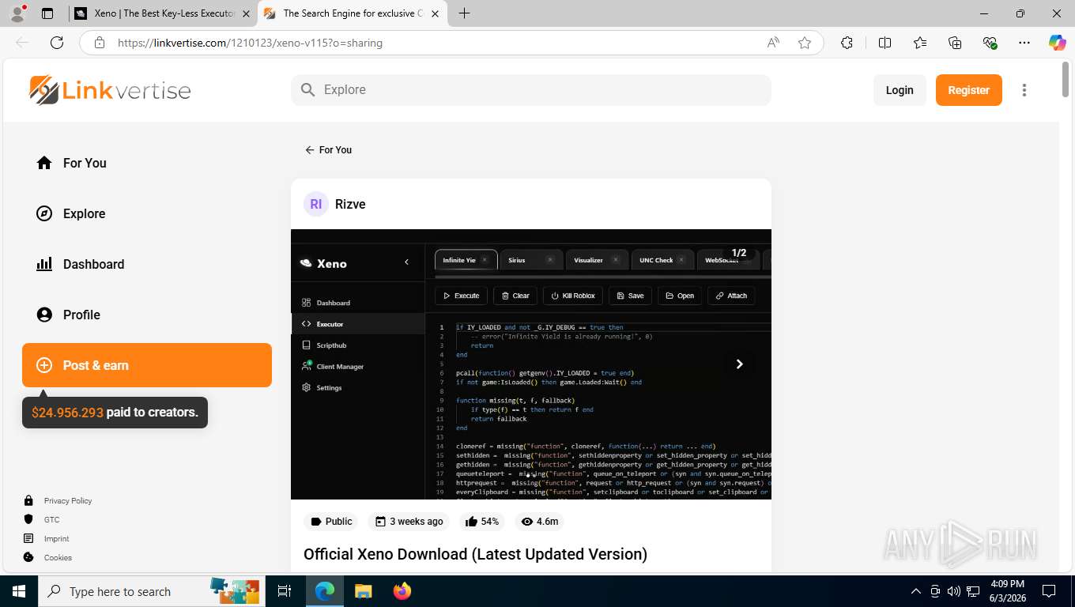The height and width of the screenshot is (607, 1075).
Task: Click the browser profile avatar
Action: [17, 13]
